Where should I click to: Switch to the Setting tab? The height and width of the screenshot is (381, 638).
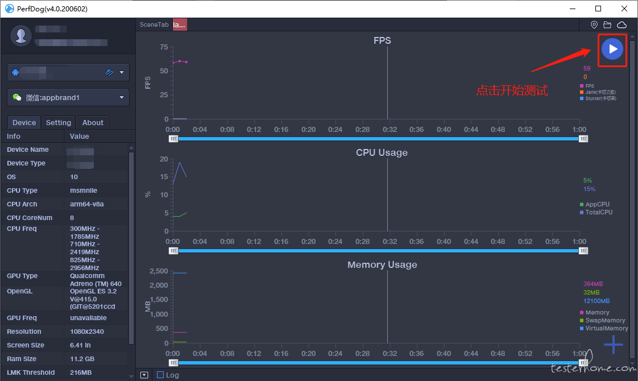click(x=58, y=122)
